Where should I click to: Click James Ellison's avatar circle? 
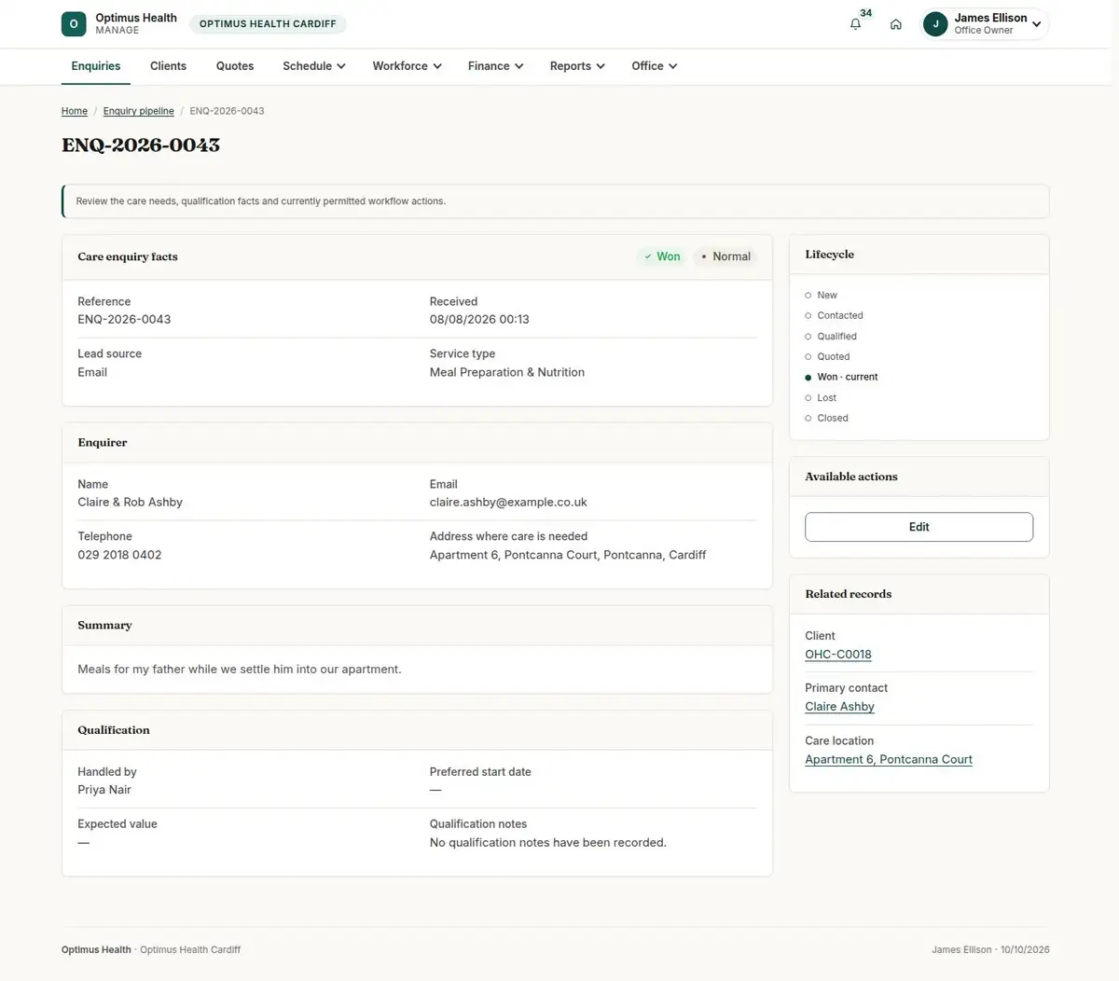(x=935, y=24)
